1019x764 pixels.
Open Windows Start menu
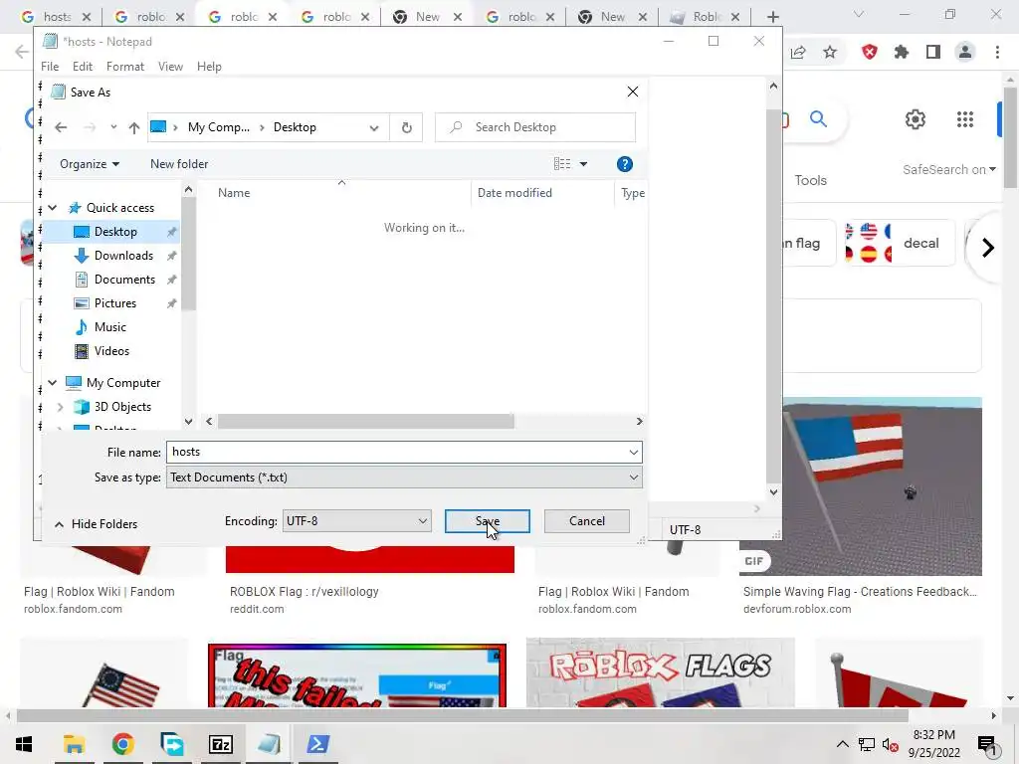click(24, 744)
